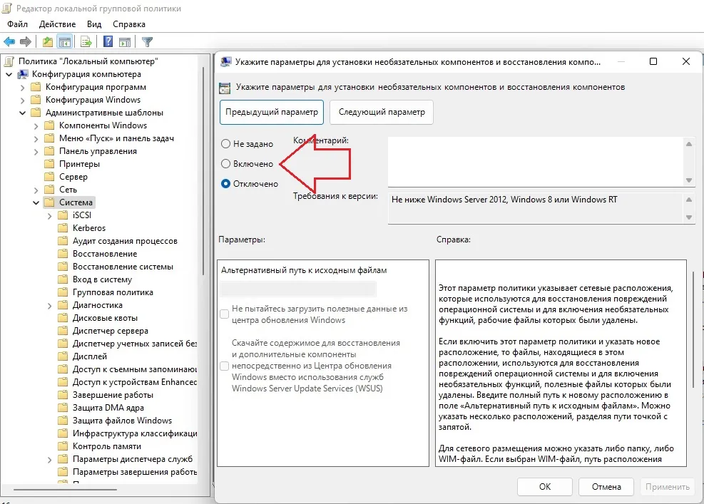The image size is (704, 504).
Task: Check the WSUS bypass 'Скачайте содержимое' checkbox
Action: coord(225,366)
